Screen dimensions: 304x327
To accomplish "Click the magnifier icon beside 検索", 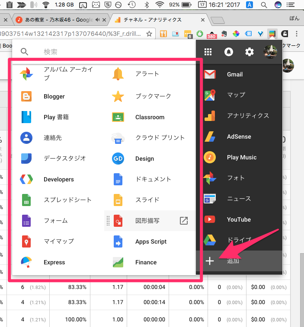I will coord(24,52).
